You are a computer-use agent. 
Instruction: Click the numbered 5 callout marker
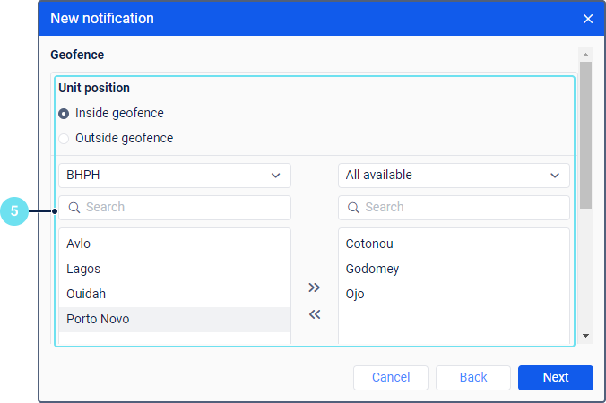[14, 212]
